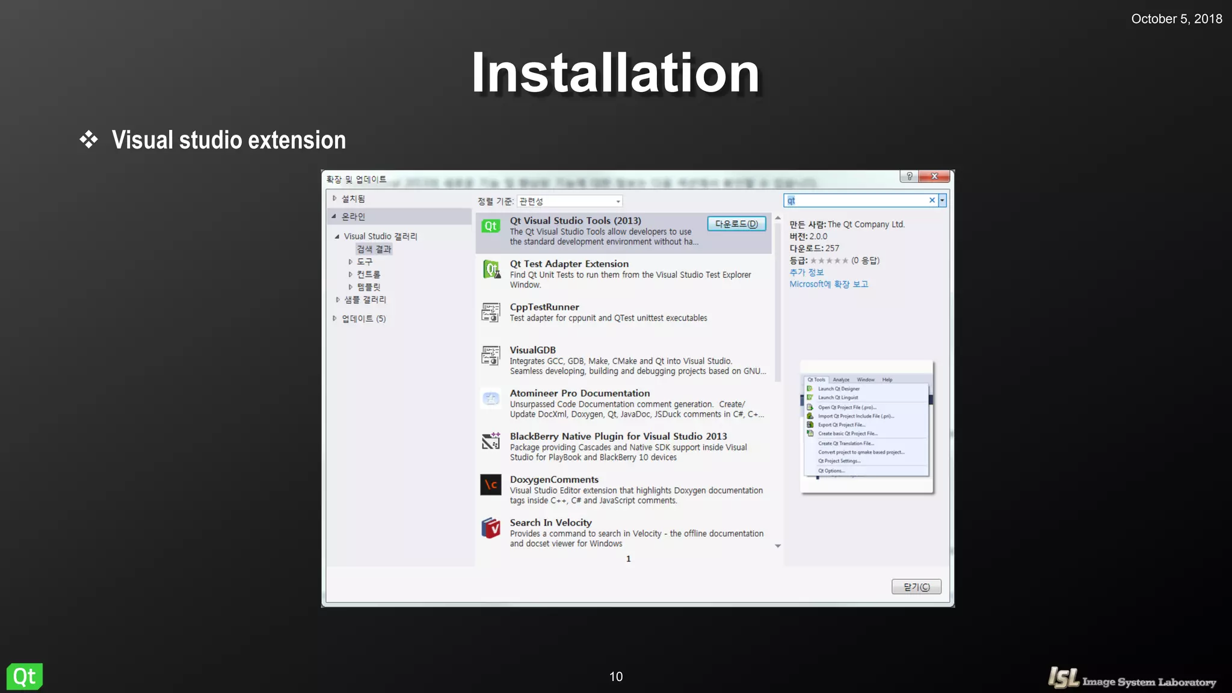Click the Qt Visual Studio Tools green icon
Image resolution: width=1232 pixels, height=693 pixels.
491,226
